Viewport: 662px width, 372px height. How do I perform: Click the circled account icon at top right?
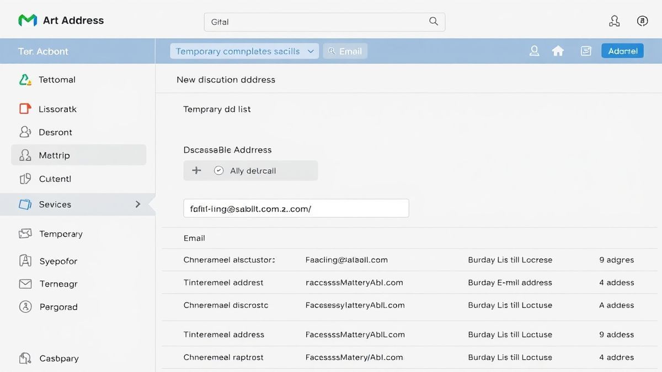pyautogui.click(x=642, y=21)
